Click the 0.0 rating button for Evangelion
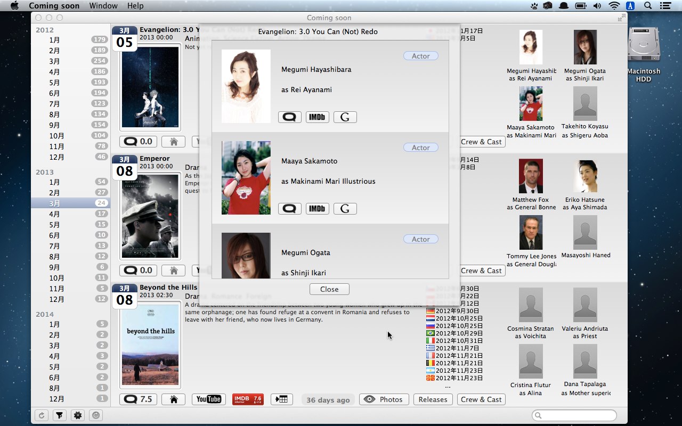 [x=138, y=142]
